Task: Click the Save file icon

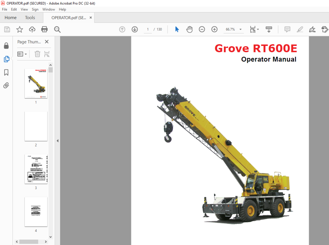Action: coord(7,29)
